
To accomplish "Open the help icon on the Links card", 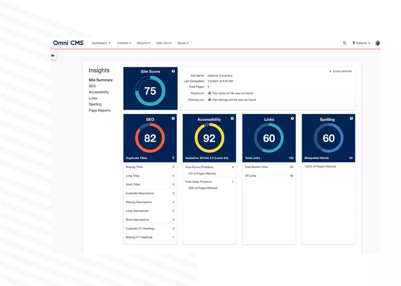I will tap(292, 119).
